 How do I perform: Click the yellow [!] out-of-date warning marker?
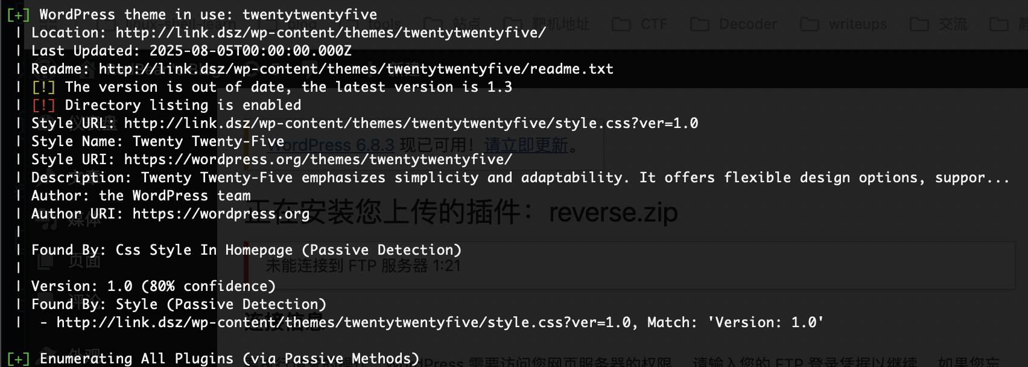[43, 87]
